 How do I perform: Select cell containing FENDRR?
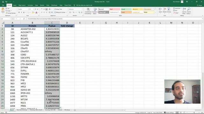[x=32, y=74]
